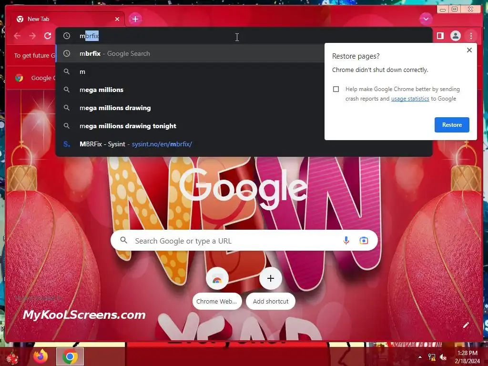The image size is (488, 366).
Task: Search by image with the camera icon
Action: (364, 241)
